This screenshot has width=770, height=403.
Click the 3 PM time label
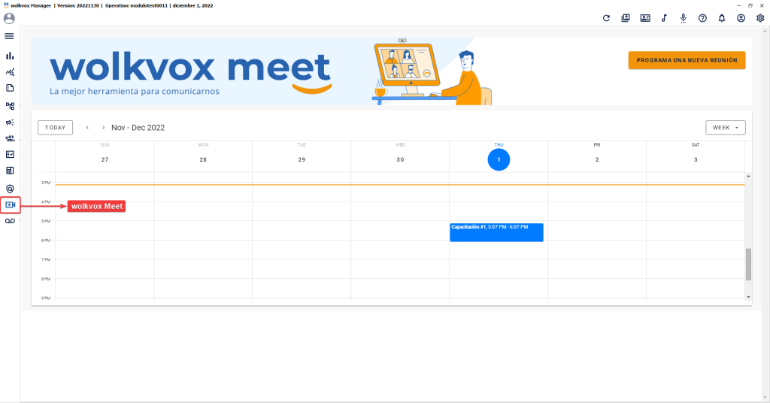coord(45,183)
